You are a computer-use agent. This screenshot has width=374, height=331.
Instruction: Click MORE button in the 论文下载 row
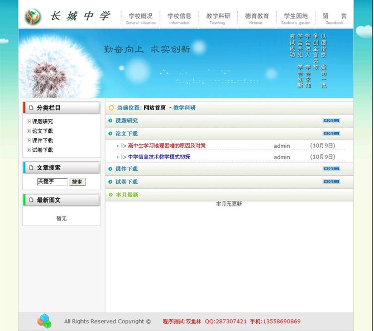331,133
